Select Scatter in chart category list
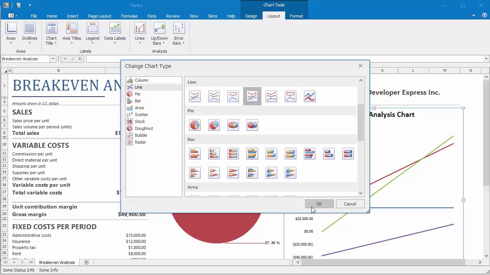 click(154, 115)
